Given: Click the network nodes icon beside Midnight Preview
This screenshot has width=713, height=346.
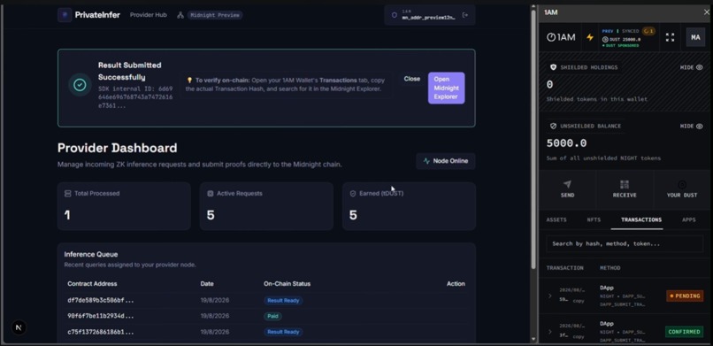Looking at the screenshot, I should pyautogui.click(x=180, y=15).
